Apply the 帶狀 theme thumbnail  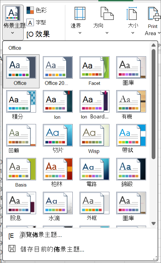pyautogui.click(x=131, y=139)
